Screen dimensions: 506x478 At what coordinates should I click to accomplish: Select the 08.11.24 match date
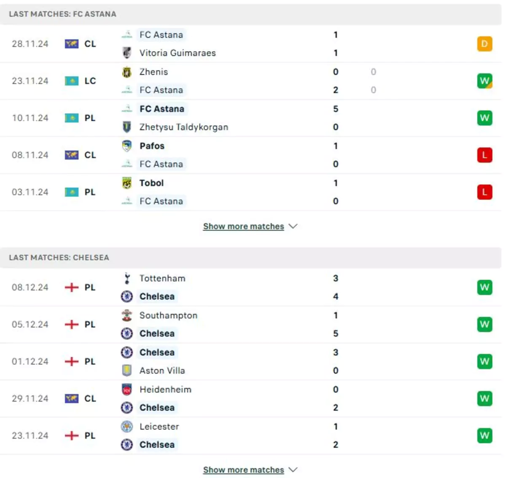[x=30, y=155]
